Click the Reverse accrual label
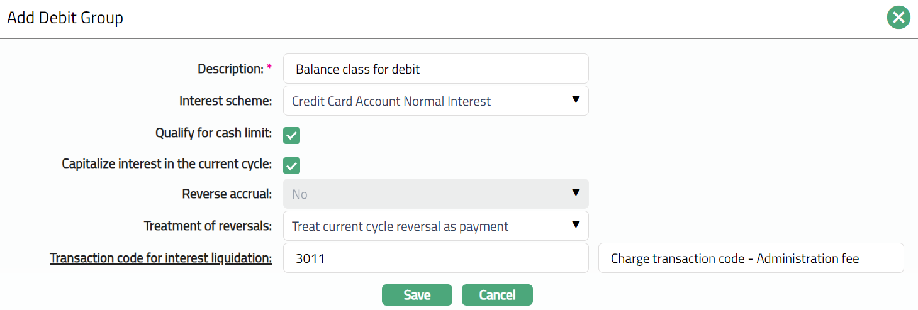This screenshot has height=310, width=918. click(227, 194)
